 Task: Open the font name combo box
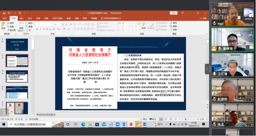(x=45, y=24)
